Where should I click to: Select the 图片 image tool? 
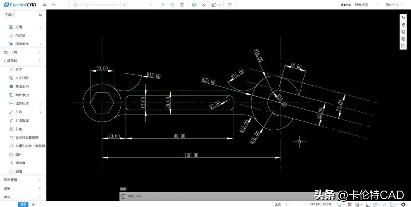[18, 154]
